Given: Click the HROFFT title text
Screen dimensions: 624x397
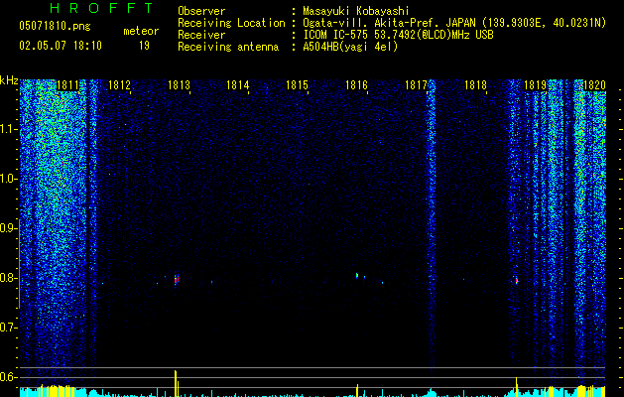Looking at the screenshot, I should point(102,8).
